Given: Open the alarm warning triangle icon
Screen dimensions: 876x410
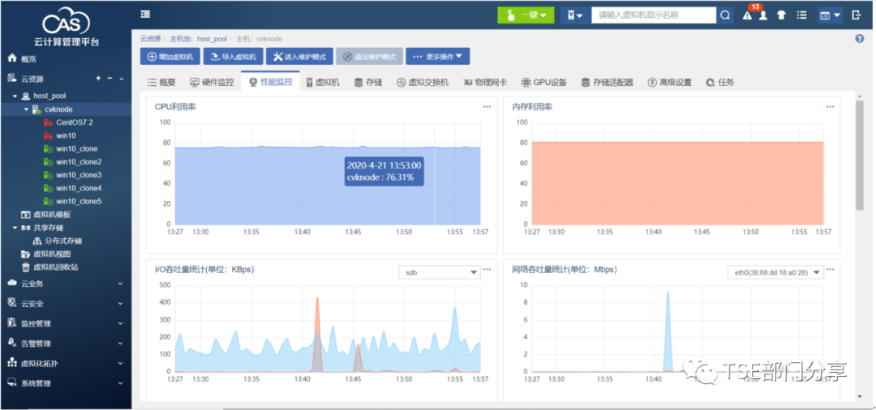Looking at the screenshot, I should 747,15.
